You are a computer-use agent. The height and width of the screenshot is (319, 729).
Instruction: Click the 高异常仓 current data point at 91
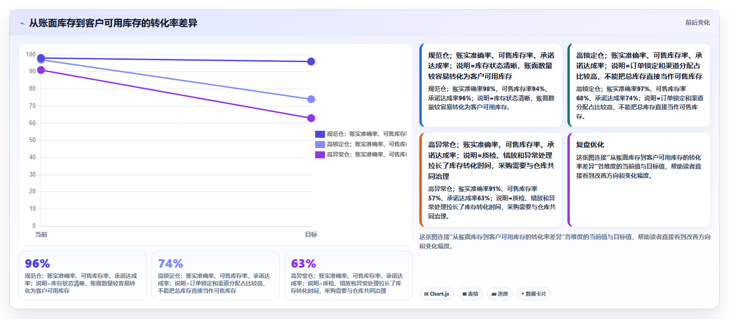coord(41,70)
